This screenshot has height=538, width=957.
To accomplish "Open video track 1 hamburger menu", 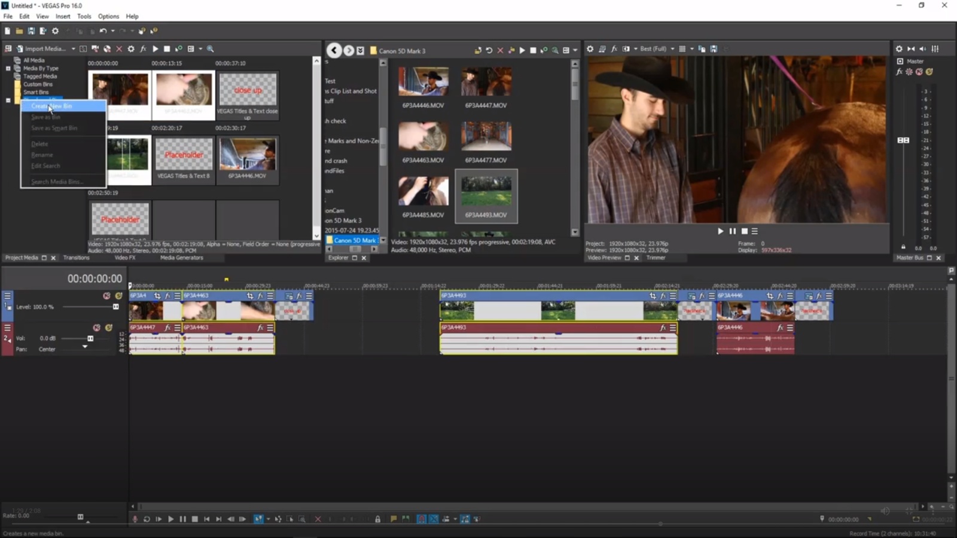I will tap(7, 296).
